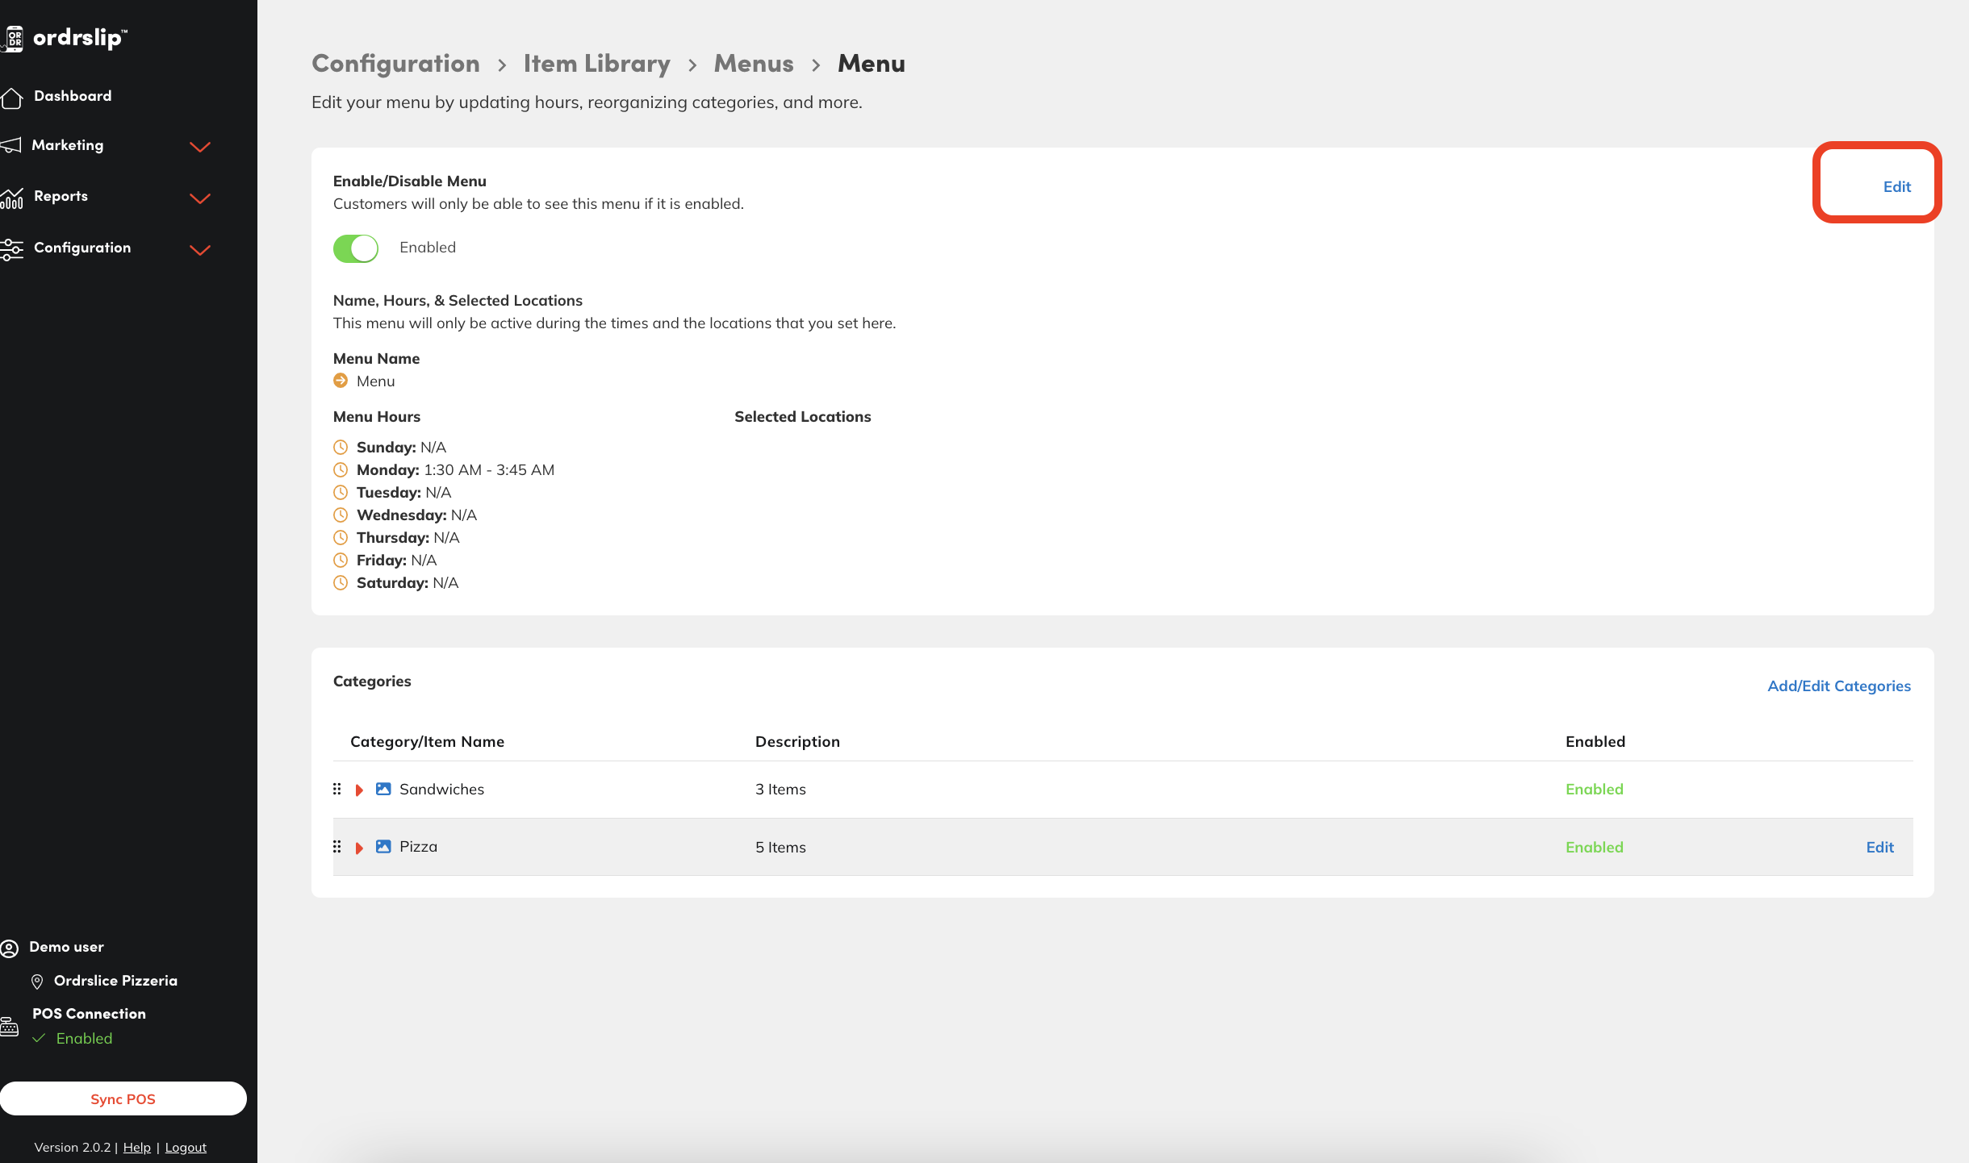Click the Sandwiches category image icon

click(x=383, y=789)
